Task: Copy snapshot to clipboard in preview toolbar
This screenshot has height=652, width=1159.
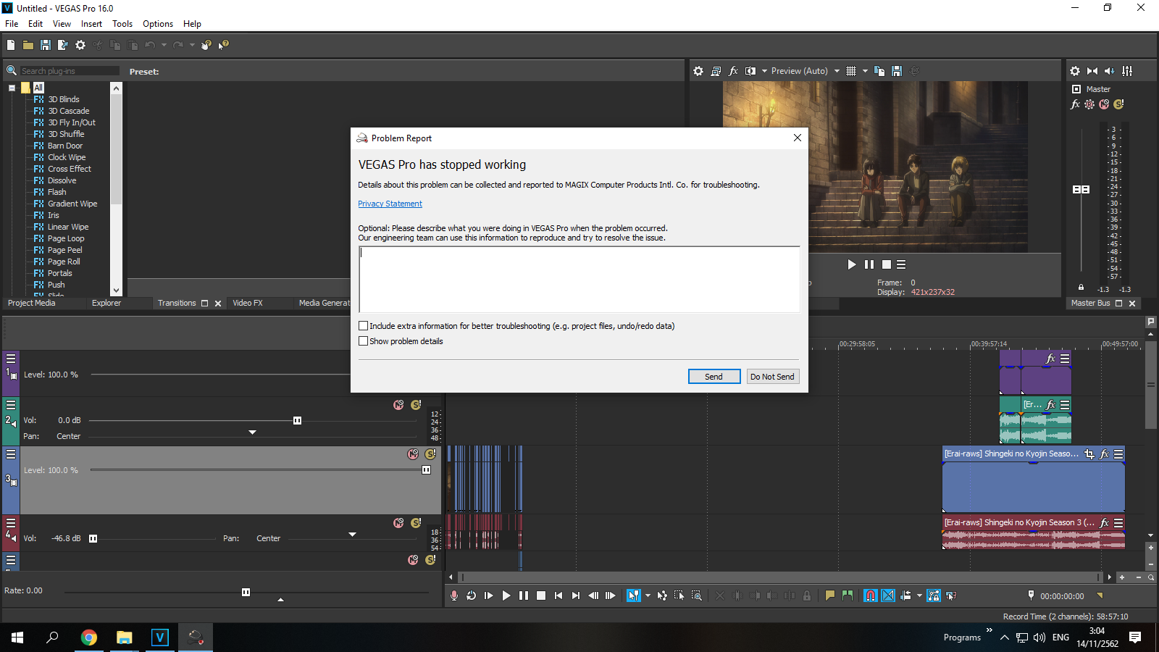Action: point(879,71)
